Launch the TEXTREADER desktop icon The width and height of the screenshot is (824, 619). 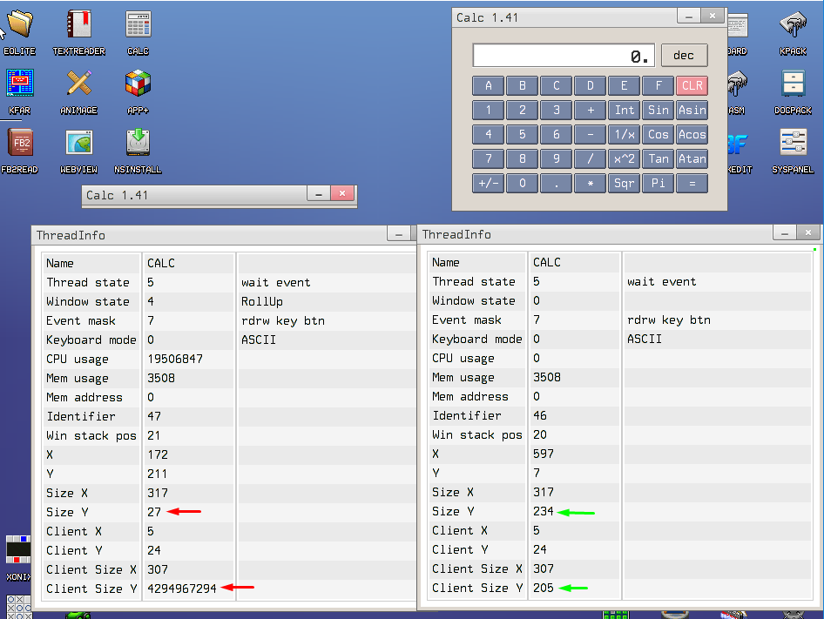pos(78,25)
